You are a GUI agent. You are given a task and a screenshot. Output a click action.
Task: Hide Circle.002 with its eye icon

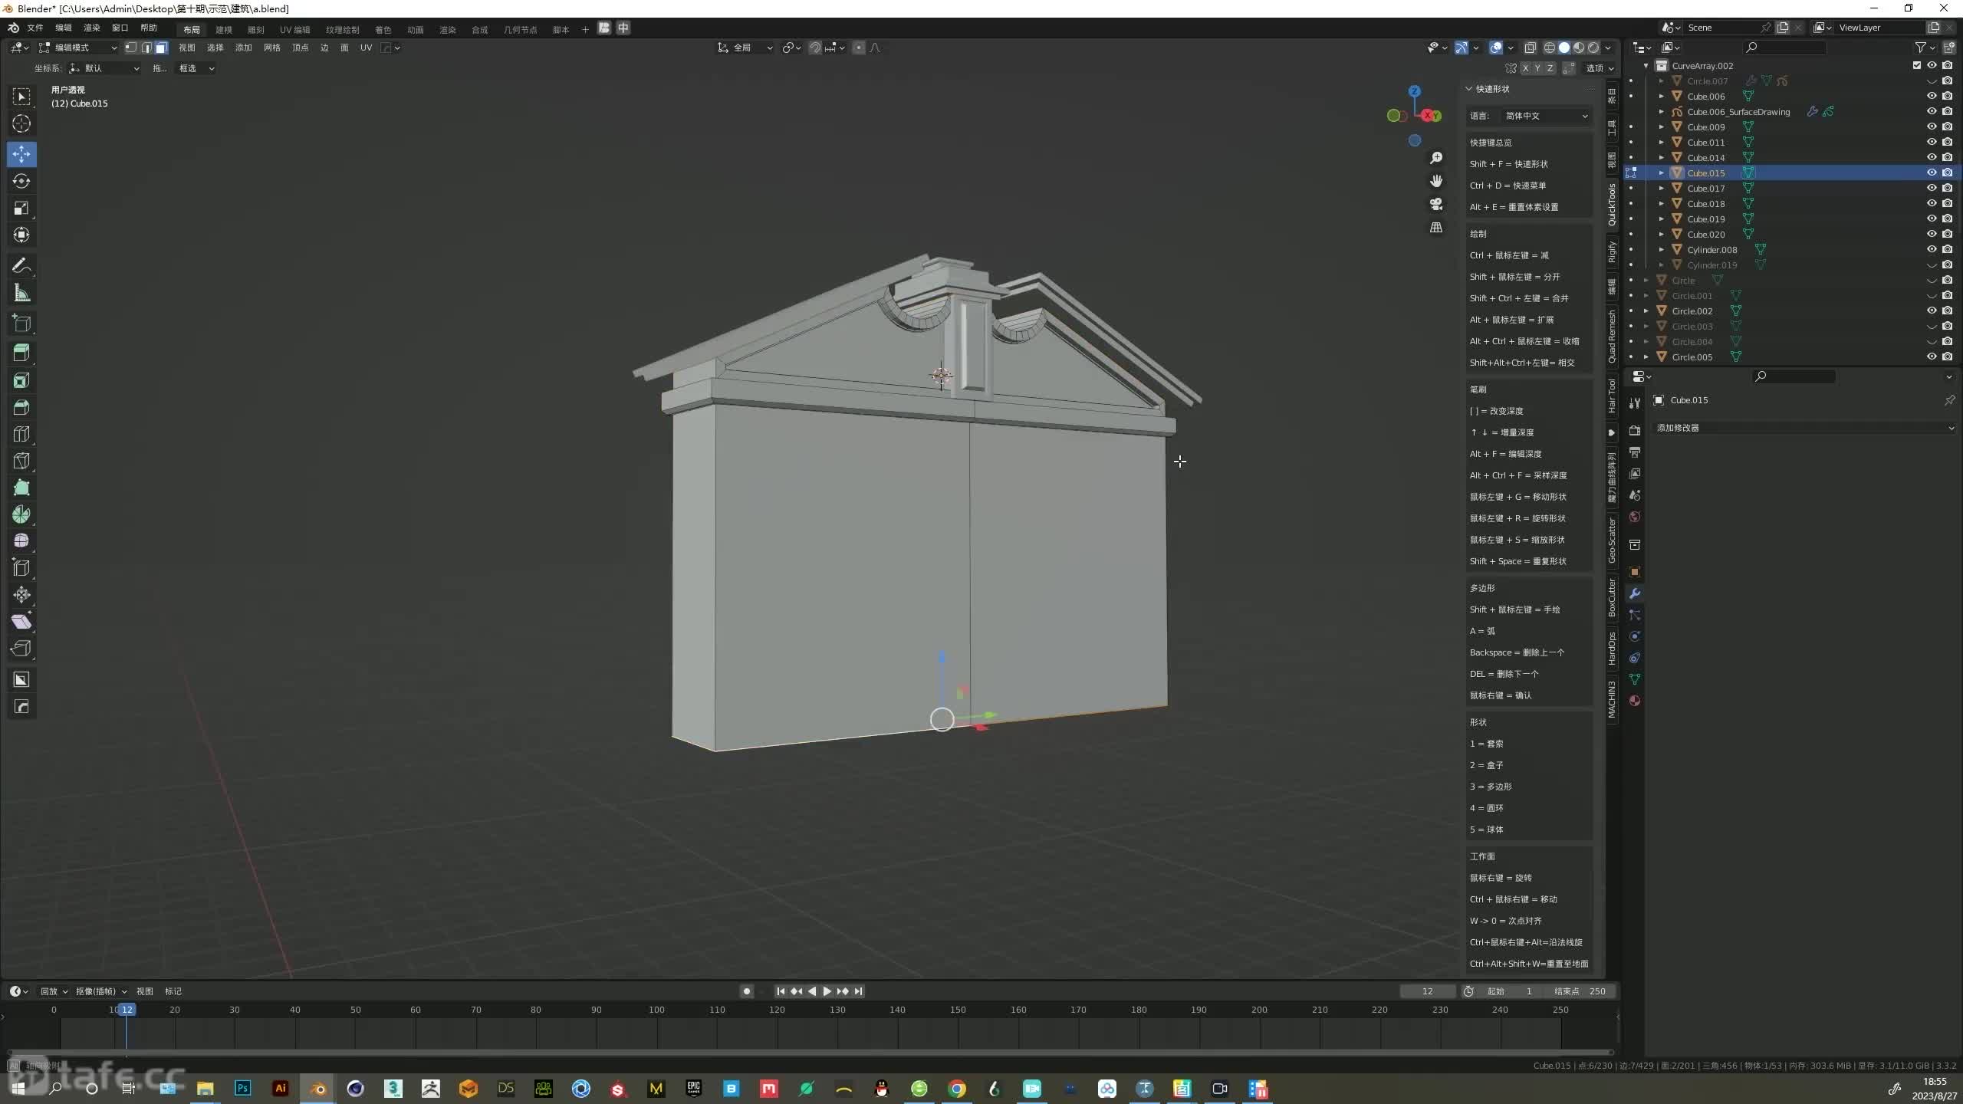pos(1932,310)
